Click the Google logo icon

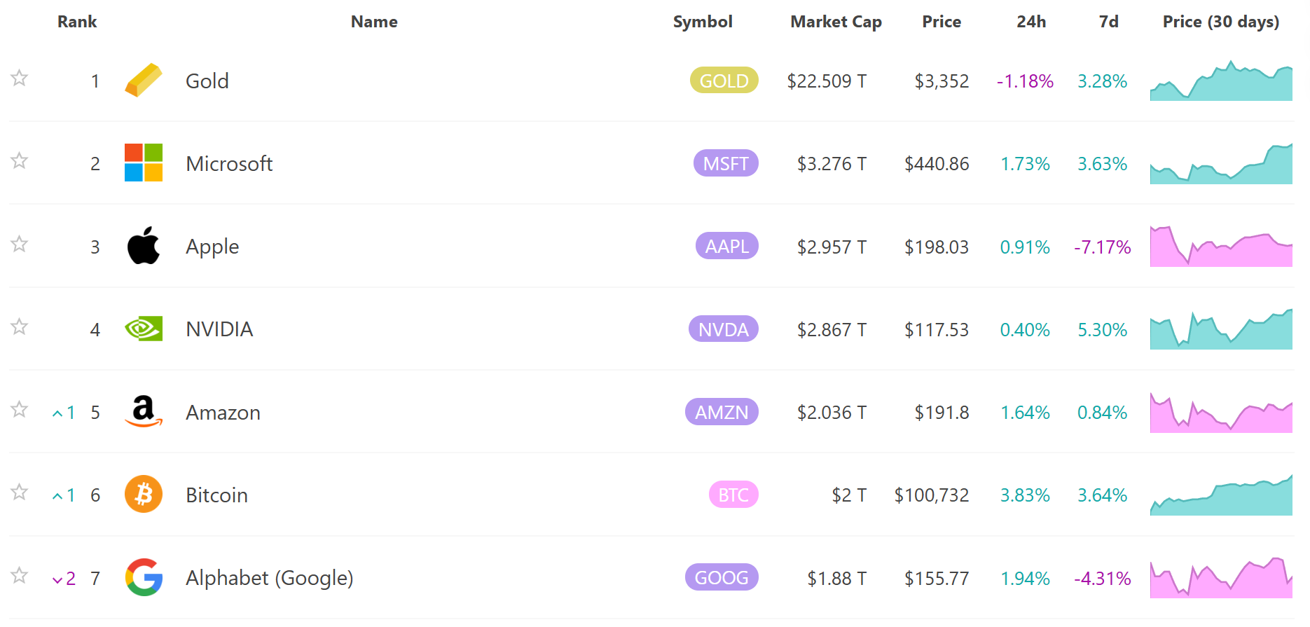pyautogui.click(x=144, y=577)
